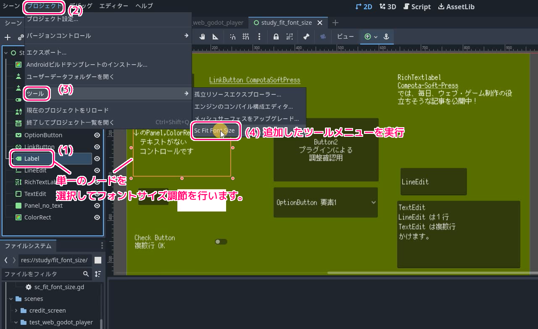Image resolution: width=538 pixels, height=329 pixels.
Task: Toggle smart snapping icon
Action: tap(232, 37)
